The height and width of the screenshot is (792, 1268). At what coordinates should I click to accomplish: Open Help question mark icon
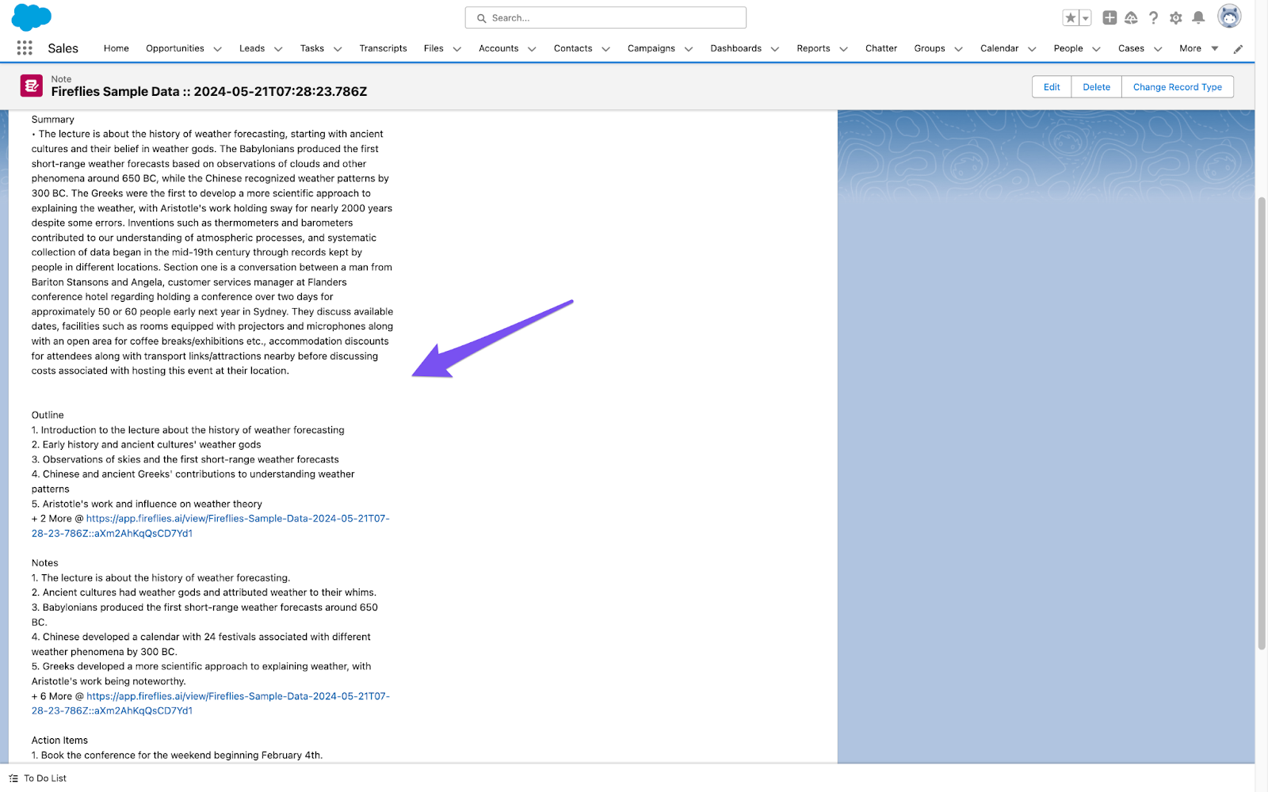pyautogui.click(x=1153, y=17)
